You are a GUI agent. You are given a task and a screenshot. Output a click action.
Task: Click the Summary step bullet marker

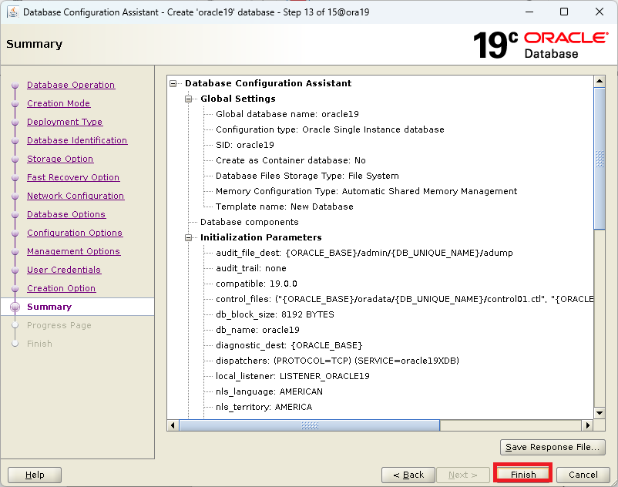coord(15,307)
